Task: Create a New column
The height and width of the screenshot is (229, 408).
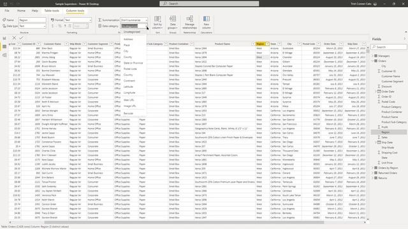Action: coord(207,22)
